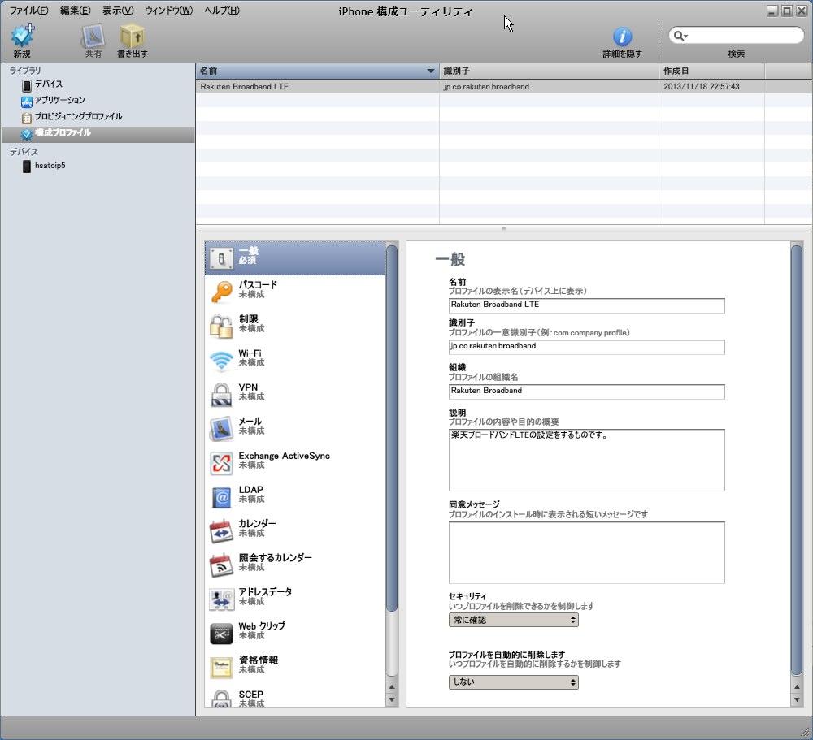Click the 共有 (Share) toolbar icon
813x740 pixels.
[x=93, y=37]
